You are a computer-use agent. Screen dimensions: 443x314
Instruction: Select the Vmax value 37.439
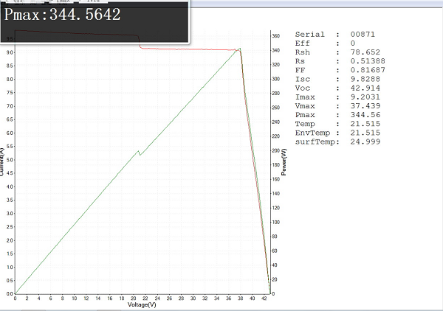click(x=365, y=106)
